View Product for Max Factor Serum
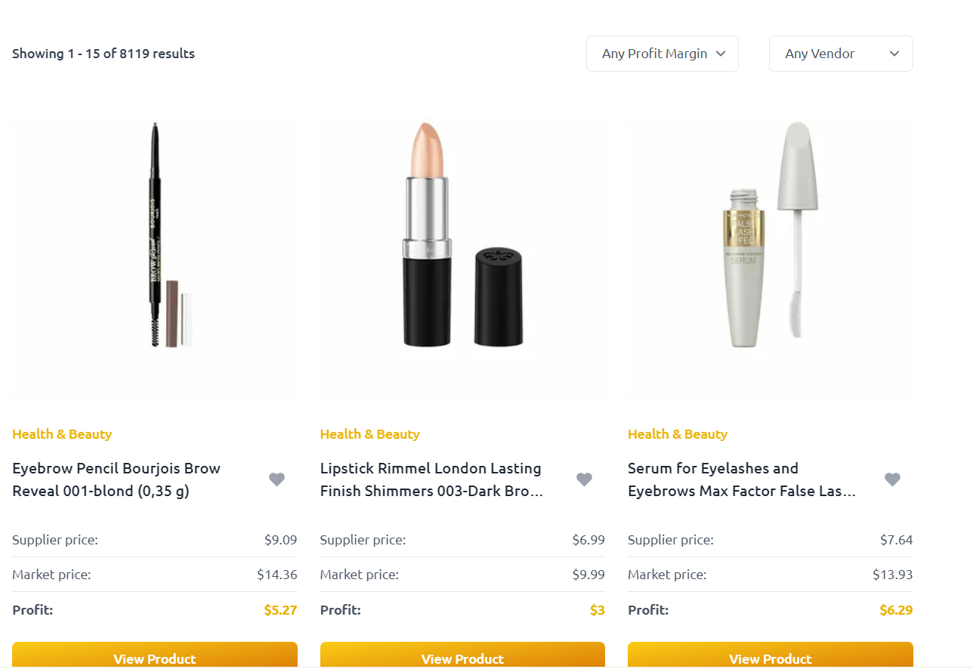Screen dimensions: 973x669 click(x=771, y=655)
